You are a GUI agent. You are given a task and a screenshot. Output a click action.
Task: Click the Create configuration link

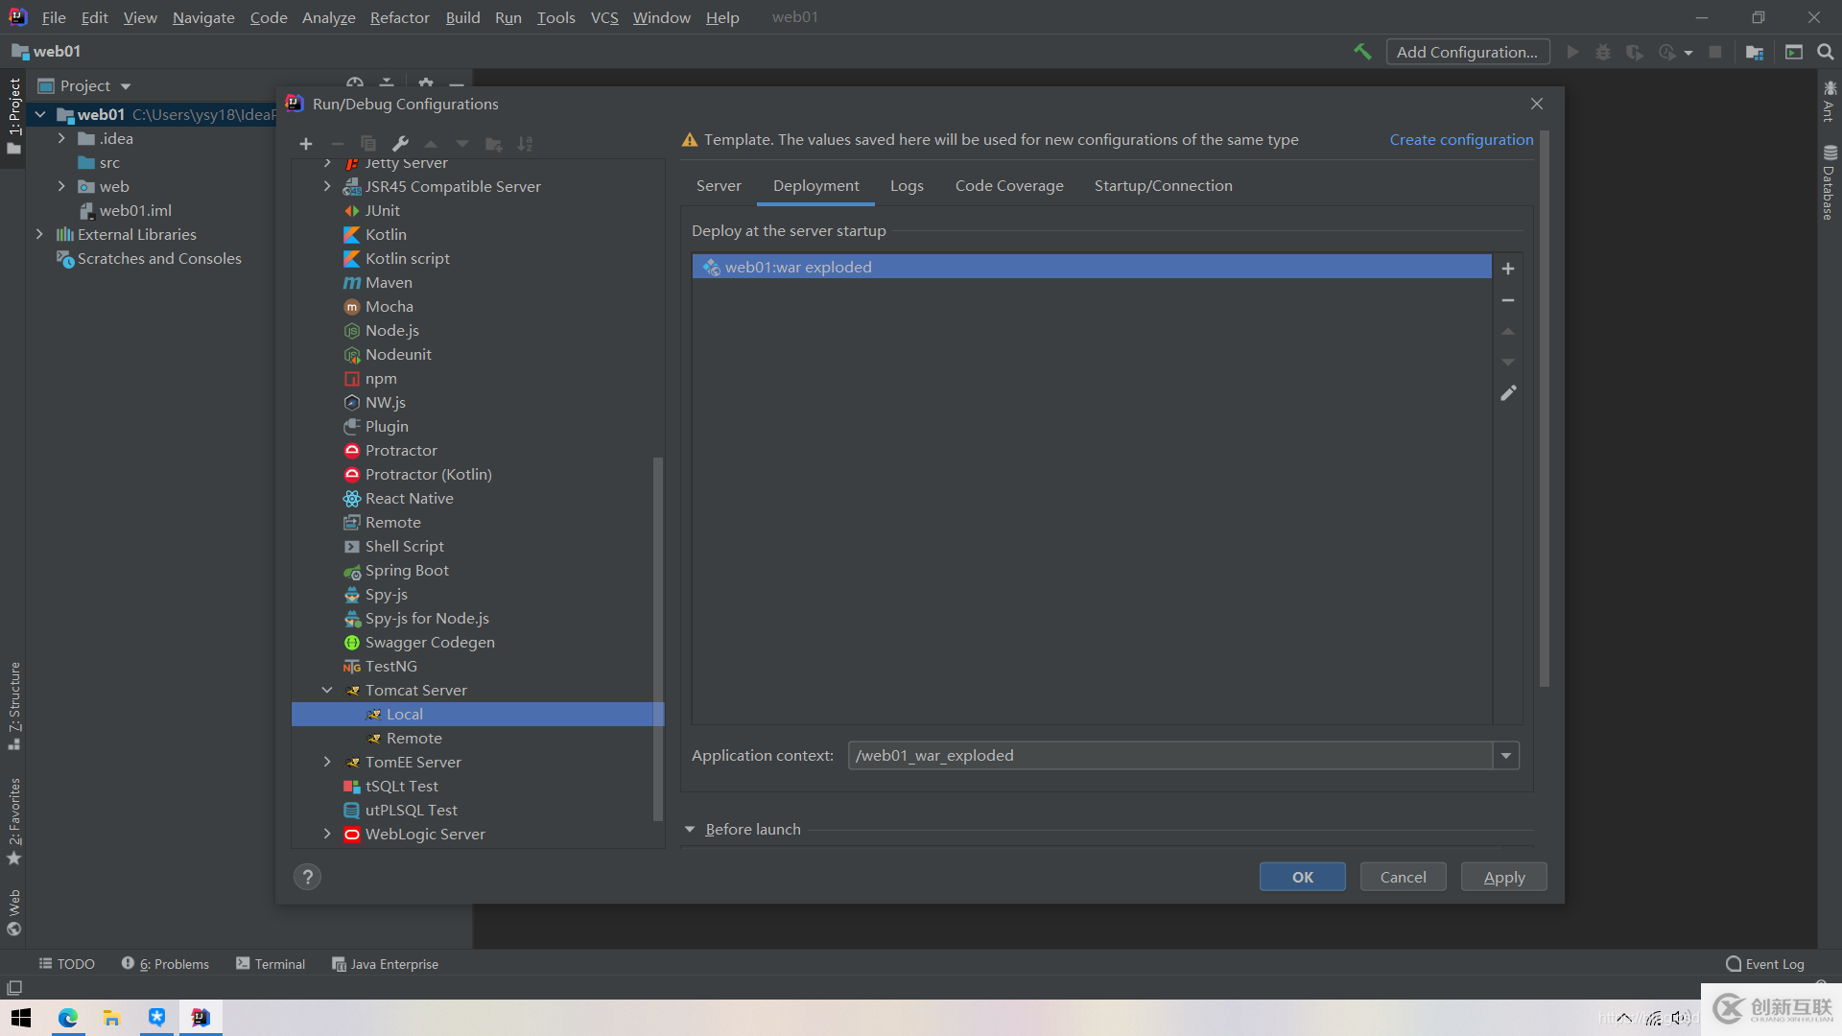click(x=1461, y=140)
